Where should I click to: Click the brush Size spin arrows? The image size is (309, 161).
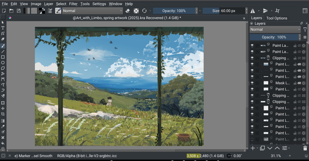coord(246,11)
